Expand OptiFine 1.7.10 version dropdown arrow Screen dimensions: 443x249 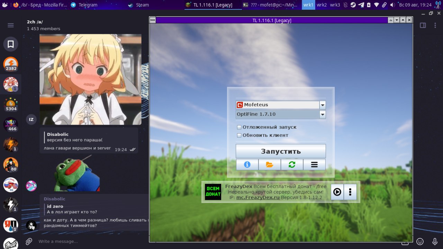coord(323,114)
